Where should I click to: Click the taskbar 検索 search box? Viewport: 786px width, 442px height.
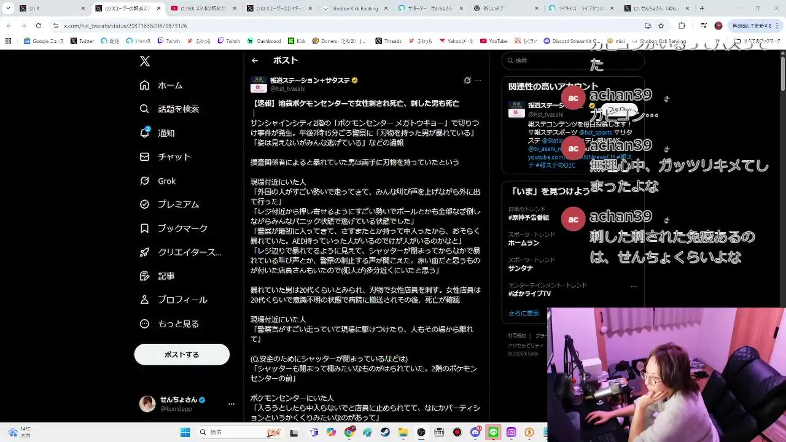pos(239,432)
